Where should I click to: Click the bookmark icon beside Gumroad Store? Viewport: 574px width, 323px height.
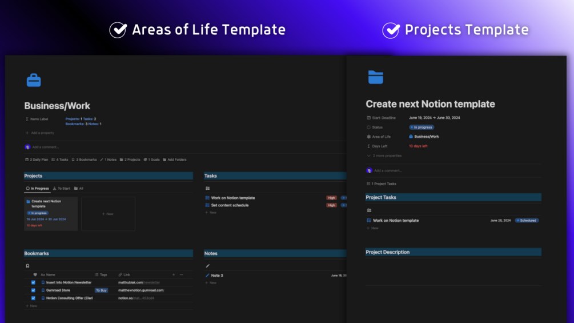[x=43, y=290]
